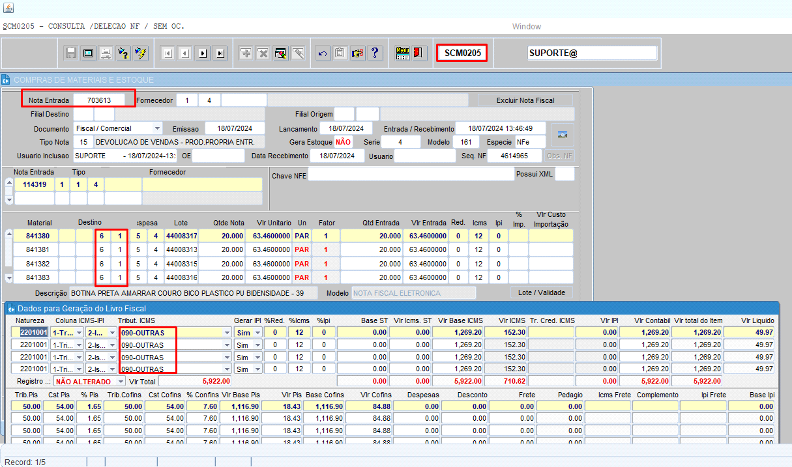Click the Exit door icon
The image size is (792, 467).
418,53
